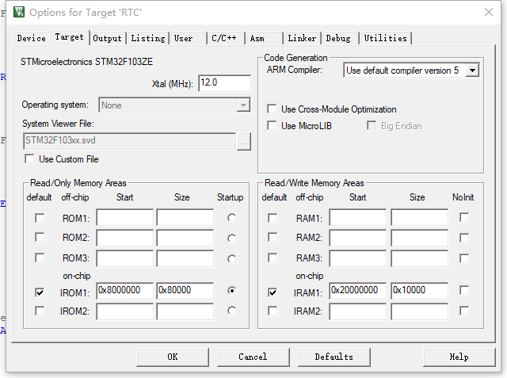Screen dimensions: 507x378
Task: Check the ROM1 default checkbox
Action: point(40,218)
